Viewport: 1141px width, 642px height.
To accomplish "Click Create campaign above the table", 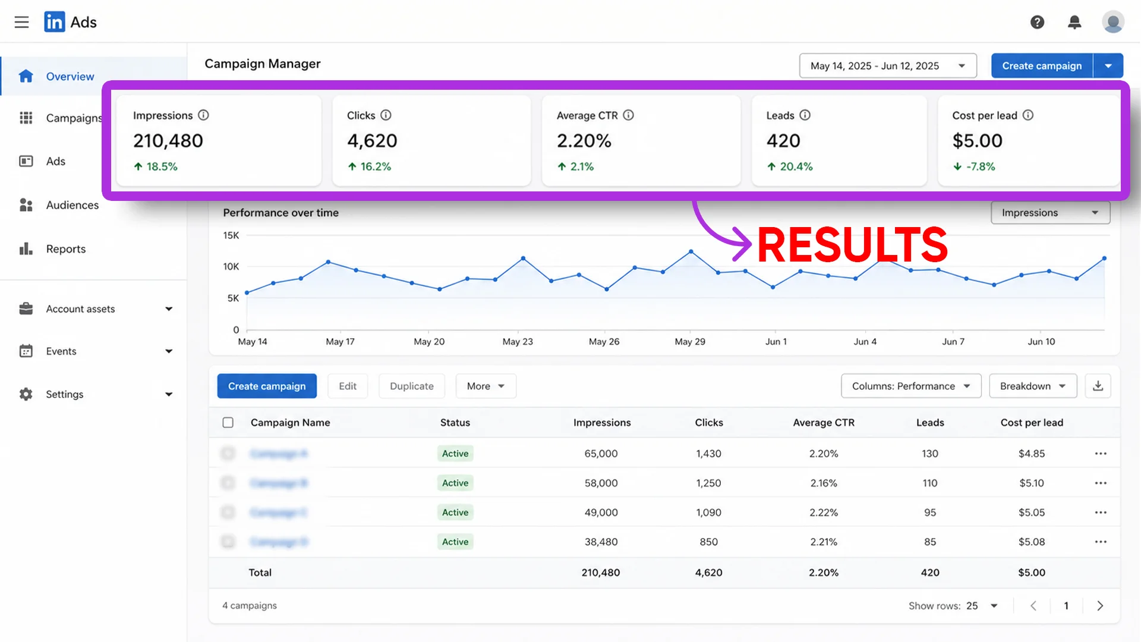I will coord(267,386).
